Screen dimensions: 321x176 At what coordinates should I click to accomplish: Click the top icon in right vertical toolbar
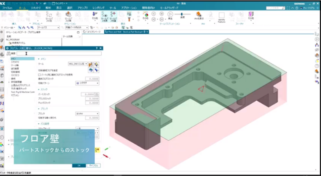[317, 34]
